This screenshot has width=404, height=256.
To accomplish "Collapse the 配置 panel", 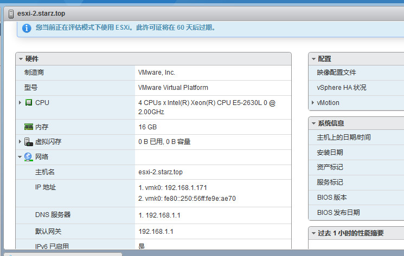I will click(x=313, y=59).
